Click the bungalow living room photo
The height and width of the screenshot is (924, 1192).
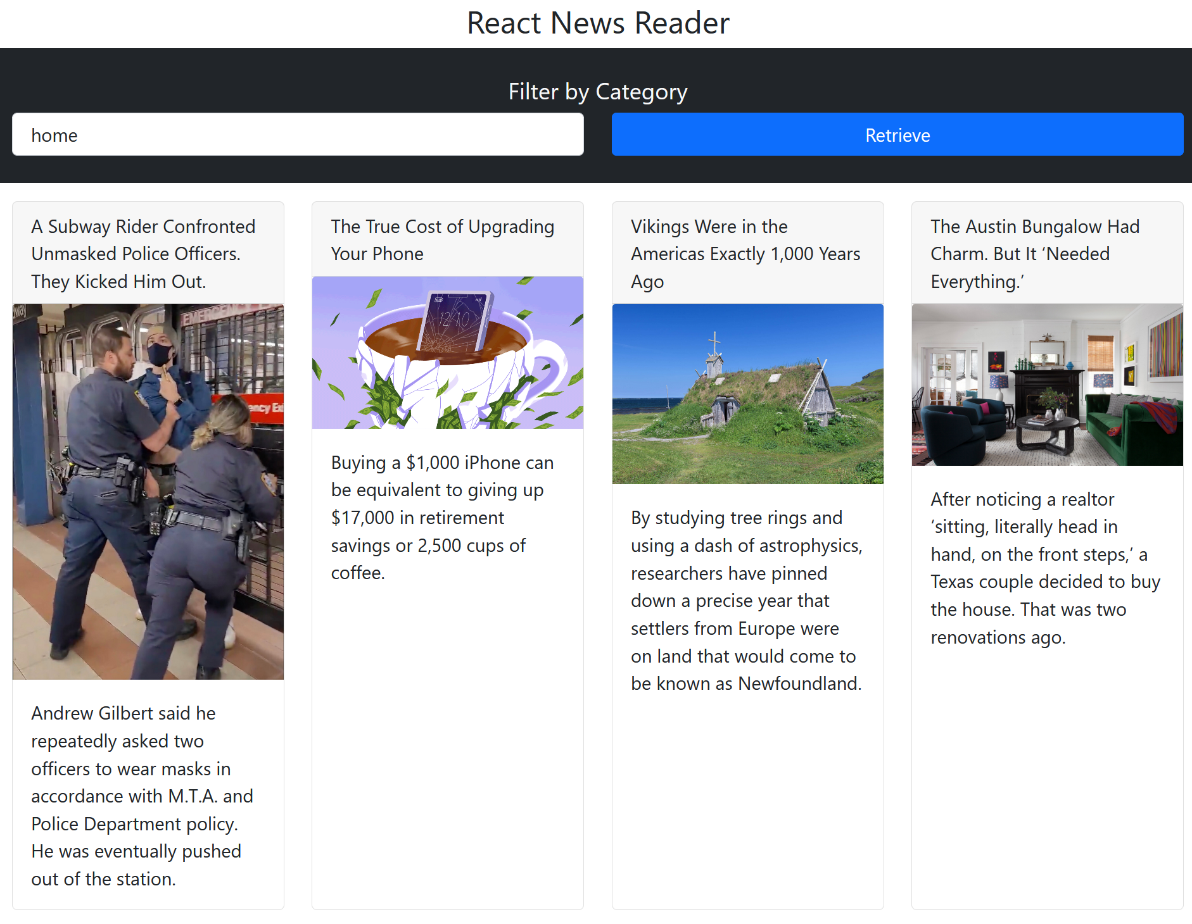click(1047, 385)
